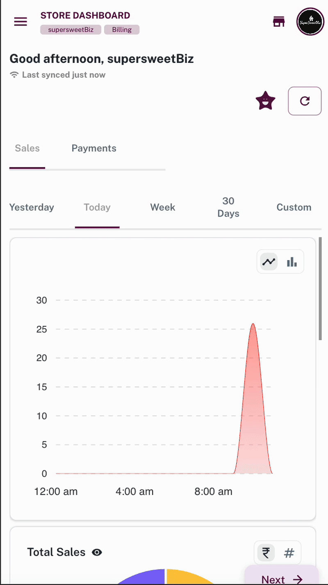
Task: Choose the 30 Days range
Action: [228, 207]
